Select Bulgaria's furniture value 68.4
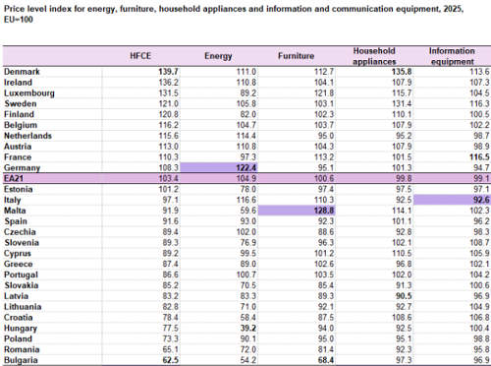 click(x=326, y=360)
